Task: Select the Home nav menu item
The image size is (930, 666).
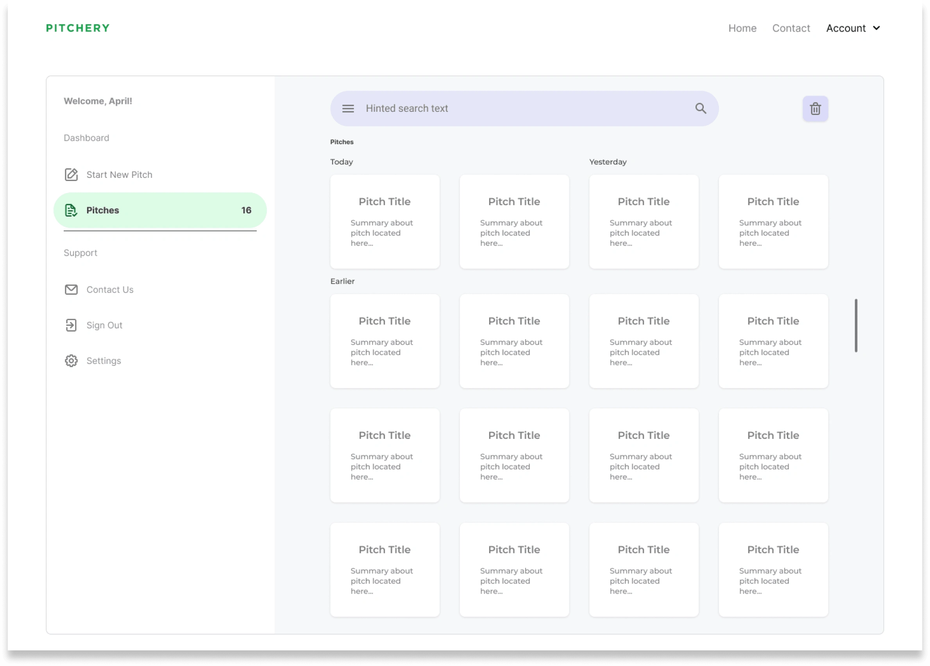Action: [x=742, y=28]
